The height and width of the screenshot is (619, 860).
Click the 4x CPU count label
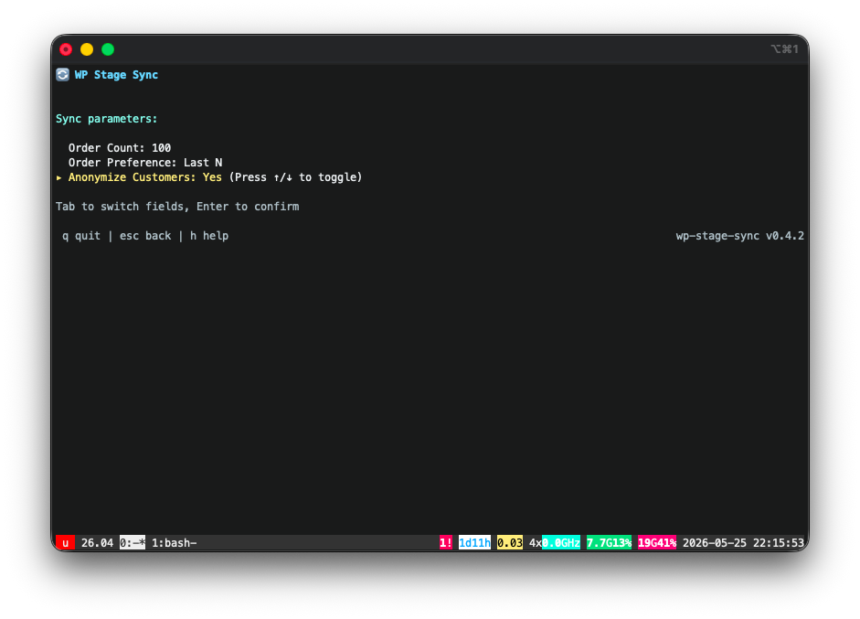pyautogui.click(x=536, y=543)
